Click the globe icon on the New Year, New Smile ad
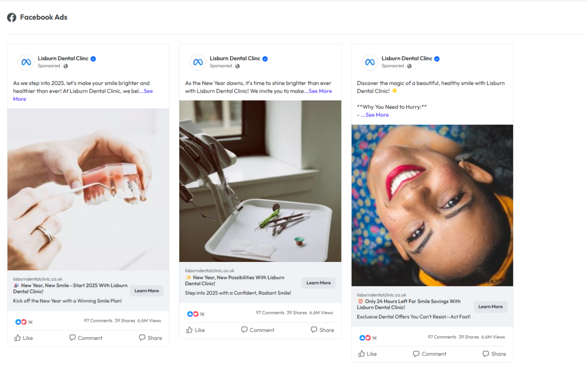 (x=66, y=66)
